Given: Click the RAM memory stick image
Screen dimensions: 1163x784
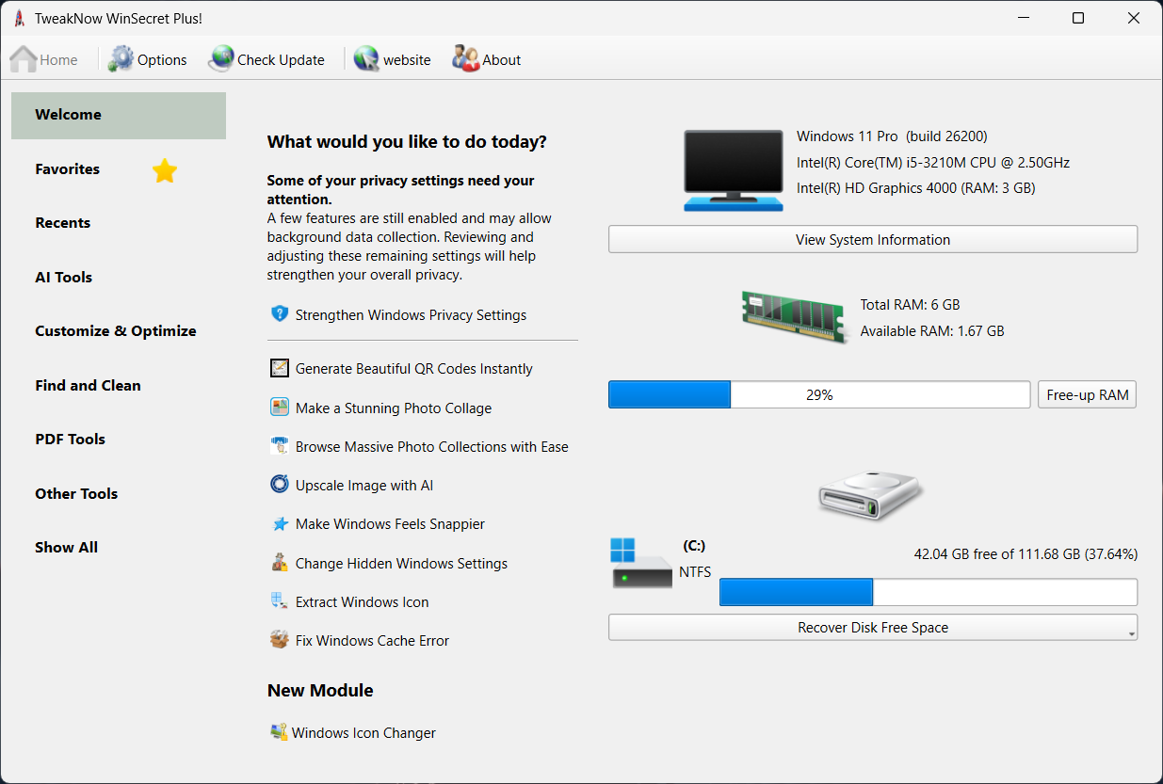Looking at the screenshot, I should coord(794,318).
